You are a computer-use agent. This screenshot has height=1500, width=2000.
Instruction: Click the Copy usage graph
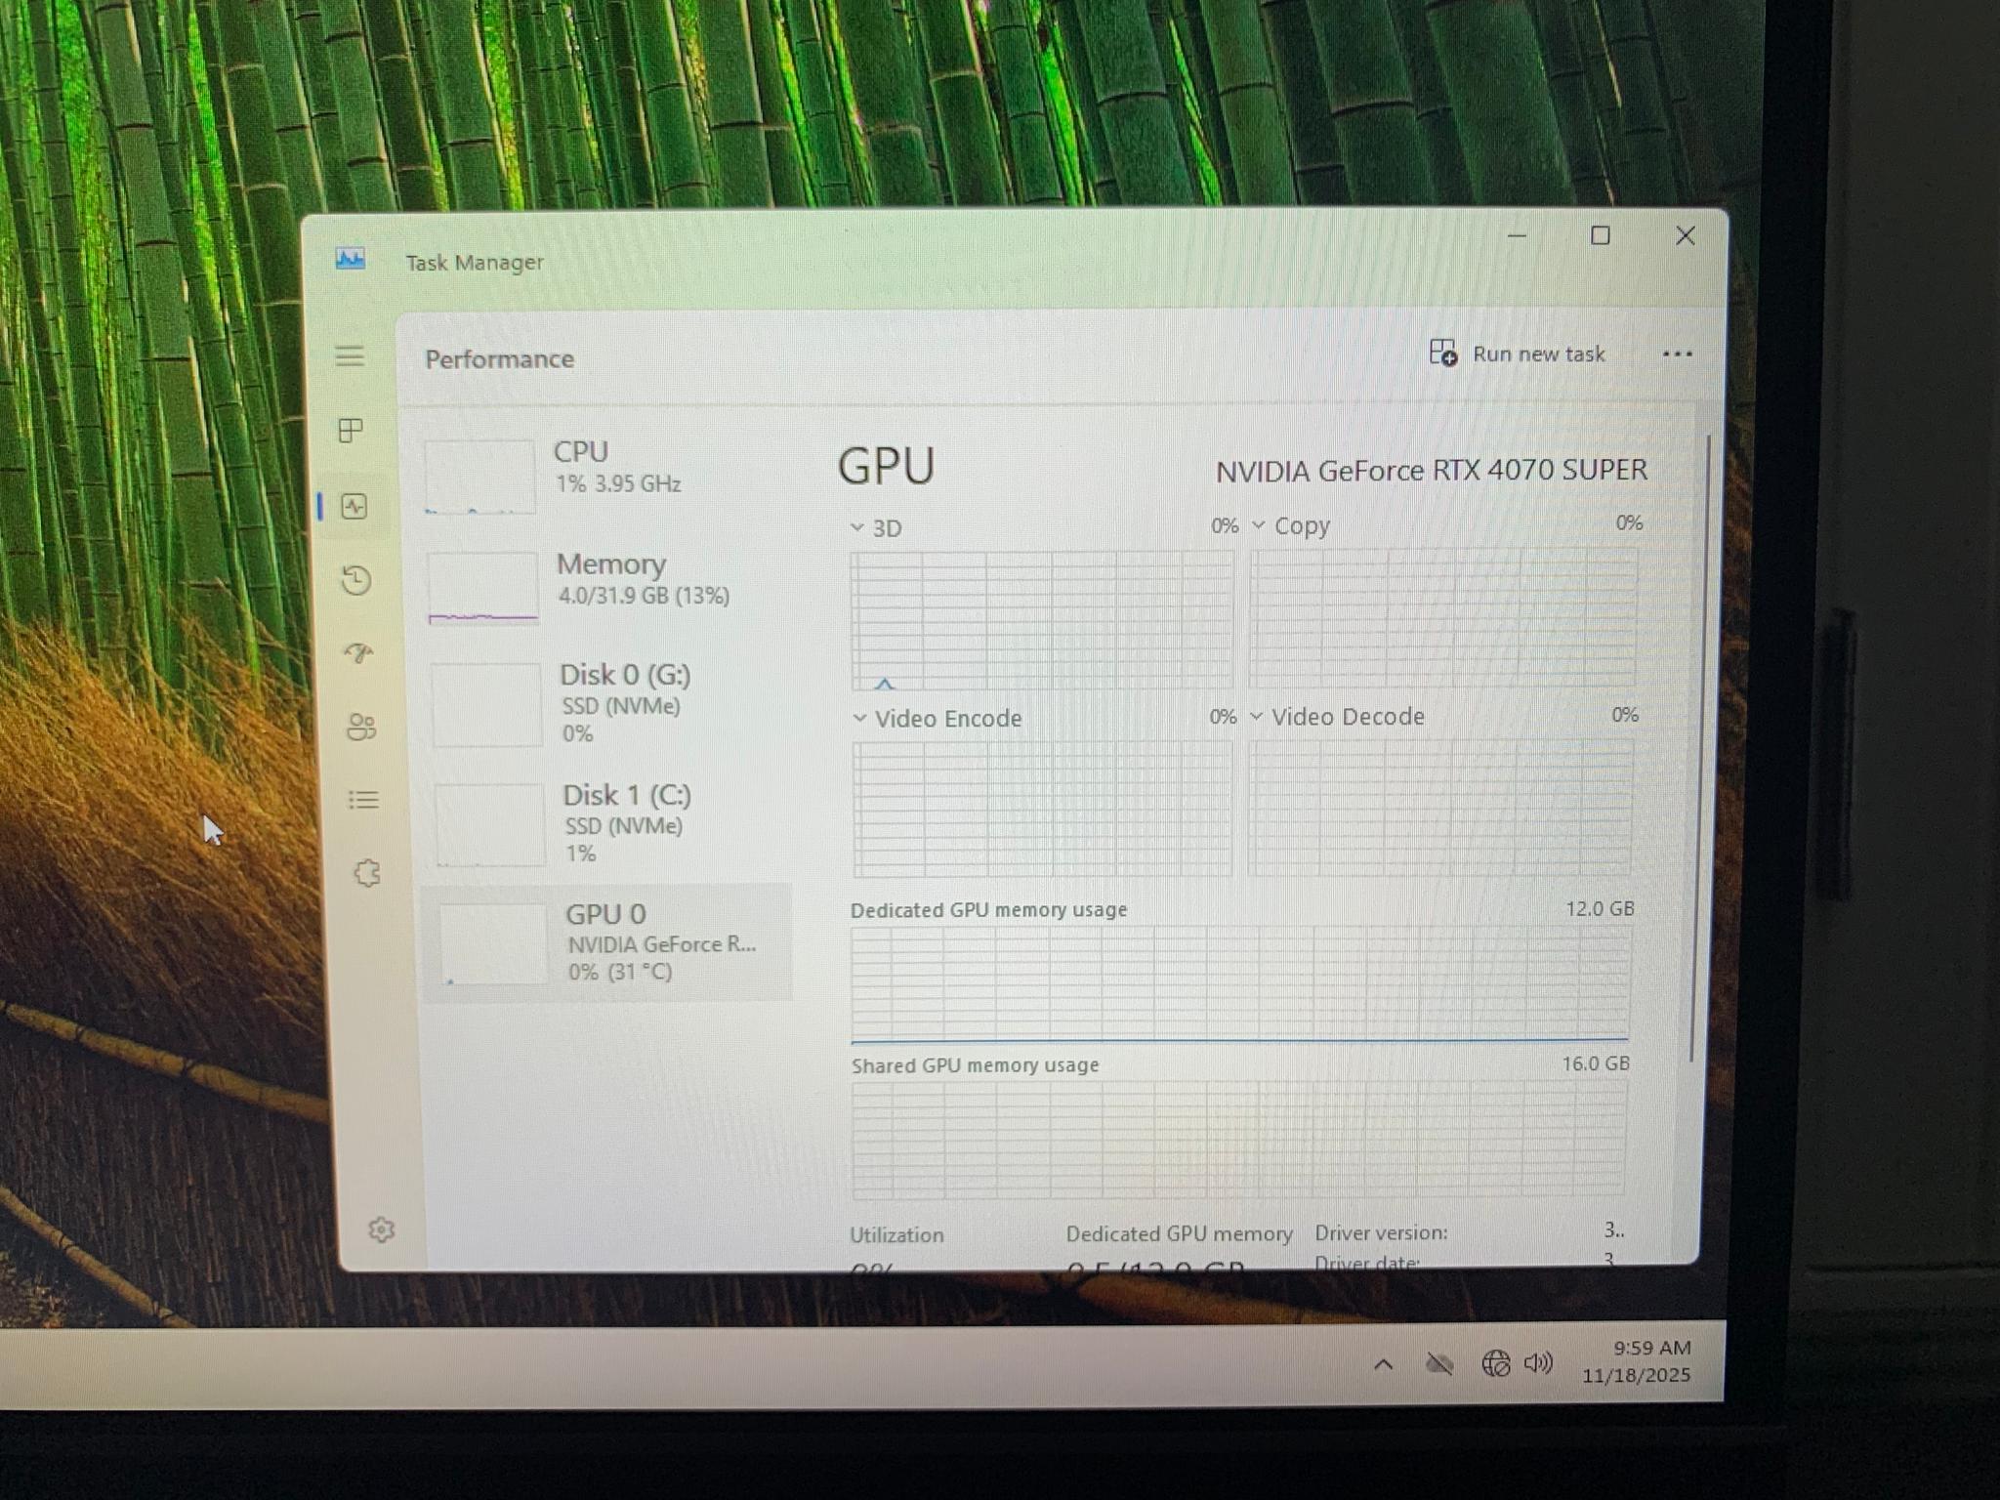pyautogui.click(x=1443, y=617)
